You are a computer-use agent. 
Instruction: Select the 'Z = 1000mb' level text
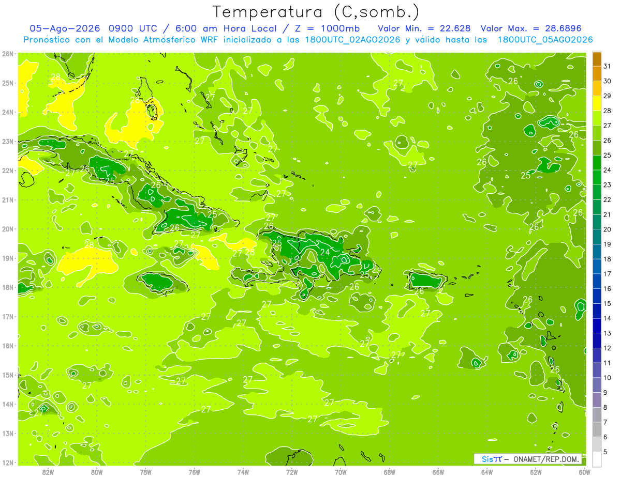tap(329, 28)
